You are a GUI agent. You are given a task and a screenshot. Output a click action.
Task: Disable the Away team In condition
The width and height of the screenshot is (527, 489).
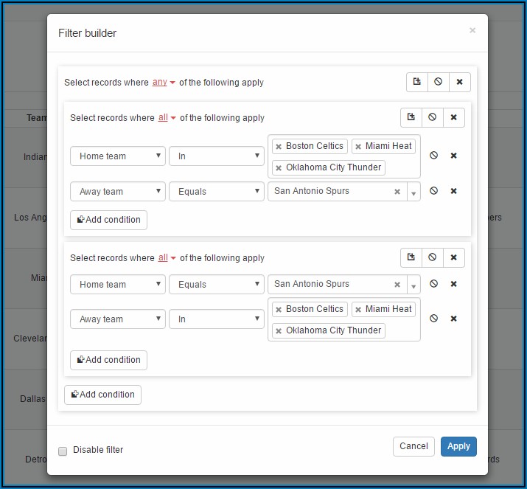[434, 319]
